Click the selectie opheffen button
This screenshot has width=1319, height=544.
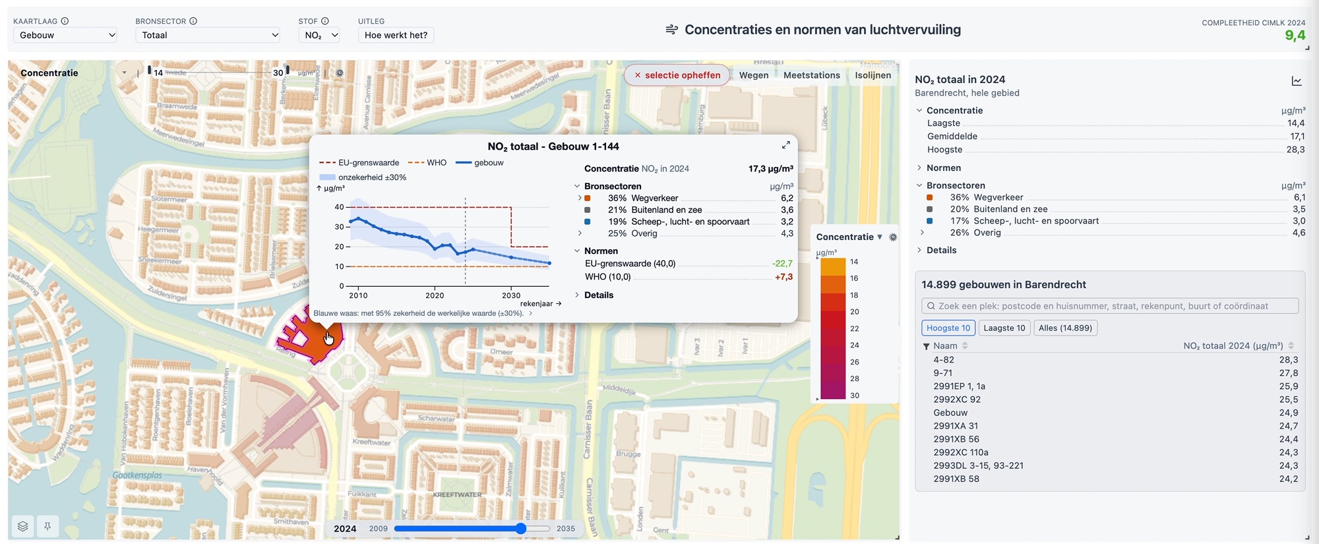[x=677, y=75]
